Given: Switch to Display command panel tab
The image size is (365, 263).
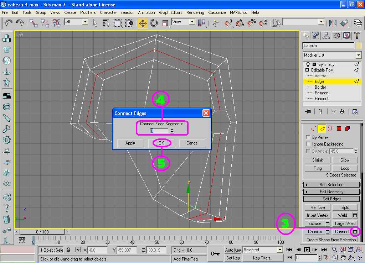Looking at the screenshot, I should click(x=346, y=36).
